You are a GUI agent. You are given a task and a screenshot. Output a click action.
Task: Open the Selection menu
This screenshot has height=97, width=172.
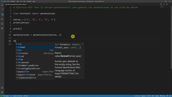tap(13, 1)
